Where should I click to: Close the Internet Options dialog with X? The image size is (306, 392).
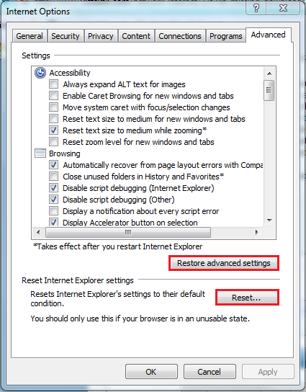coord(283,8)
